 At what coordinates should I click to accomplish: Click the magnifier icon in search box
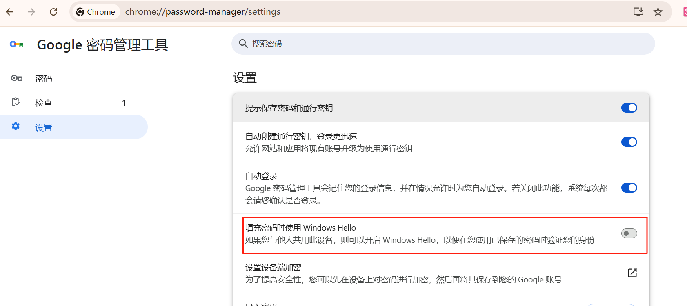coord(243,44)
